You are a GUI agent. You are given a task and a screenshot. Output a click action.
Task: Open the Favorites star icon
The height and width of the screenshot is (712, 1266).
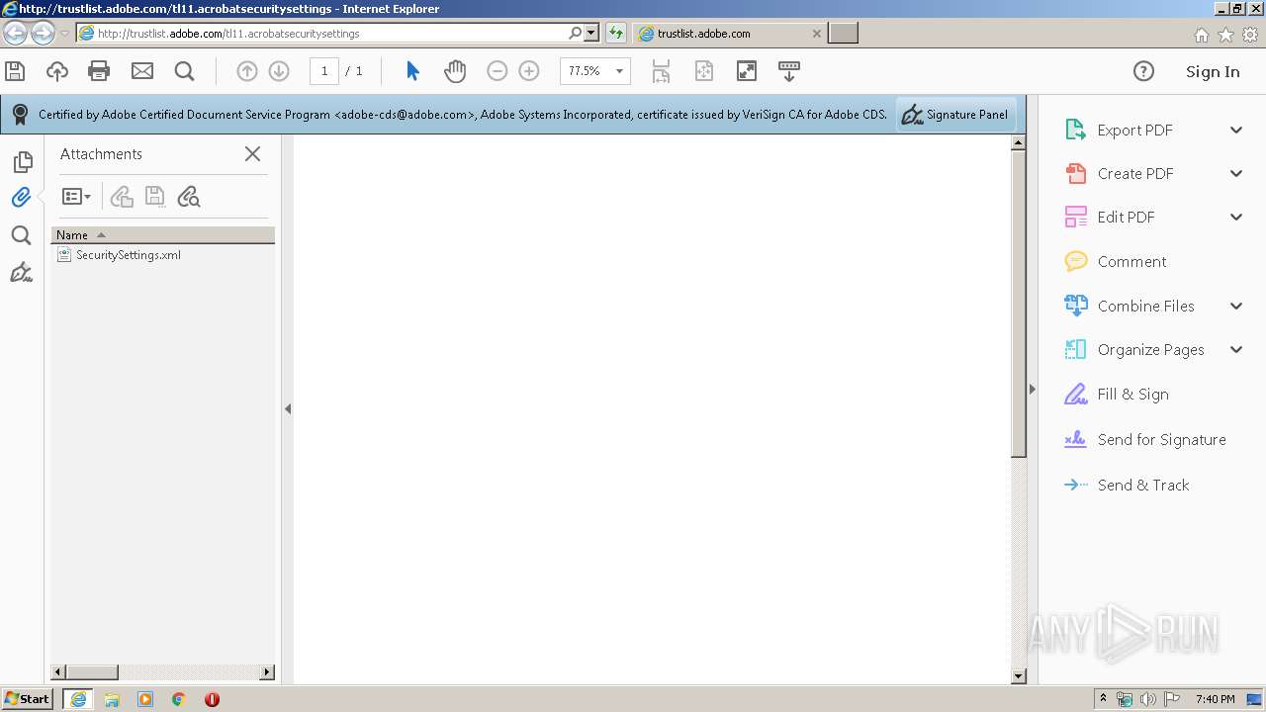tap(1225, 35)
